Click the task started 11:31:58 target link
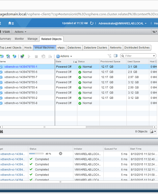 13,175
